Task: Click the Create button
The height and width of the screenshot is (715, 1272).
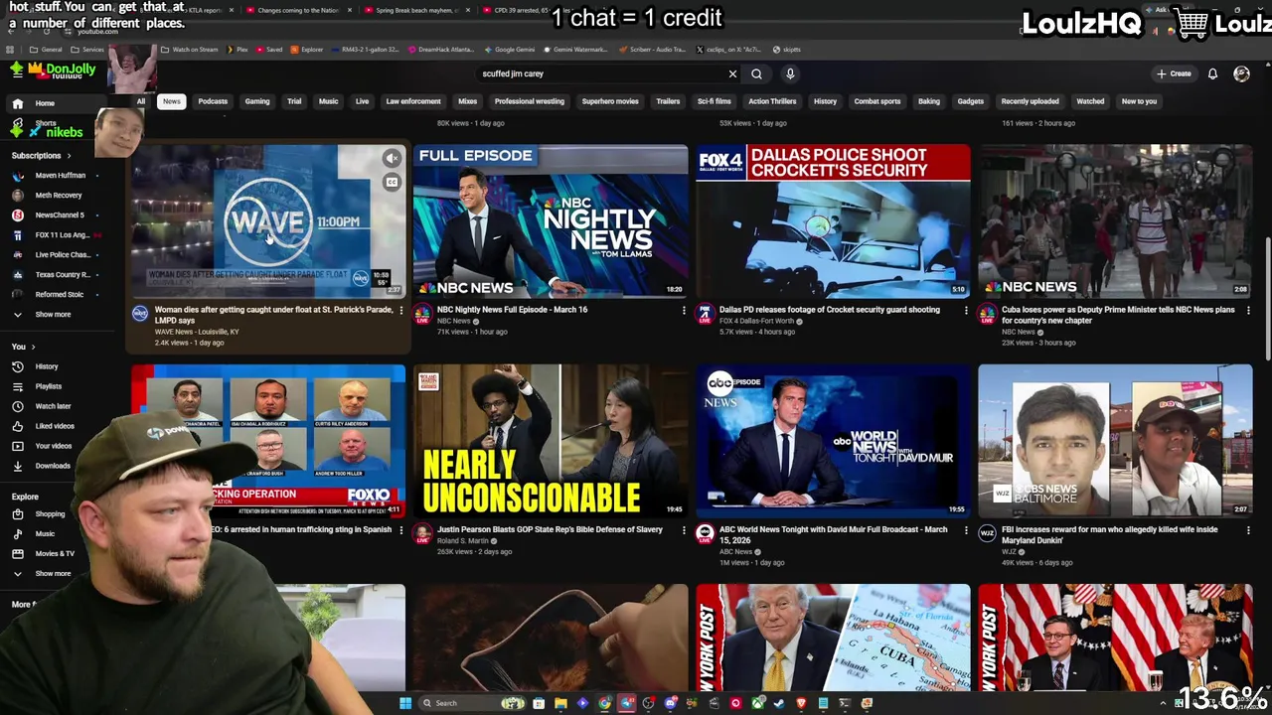Action: [1174, 73]
